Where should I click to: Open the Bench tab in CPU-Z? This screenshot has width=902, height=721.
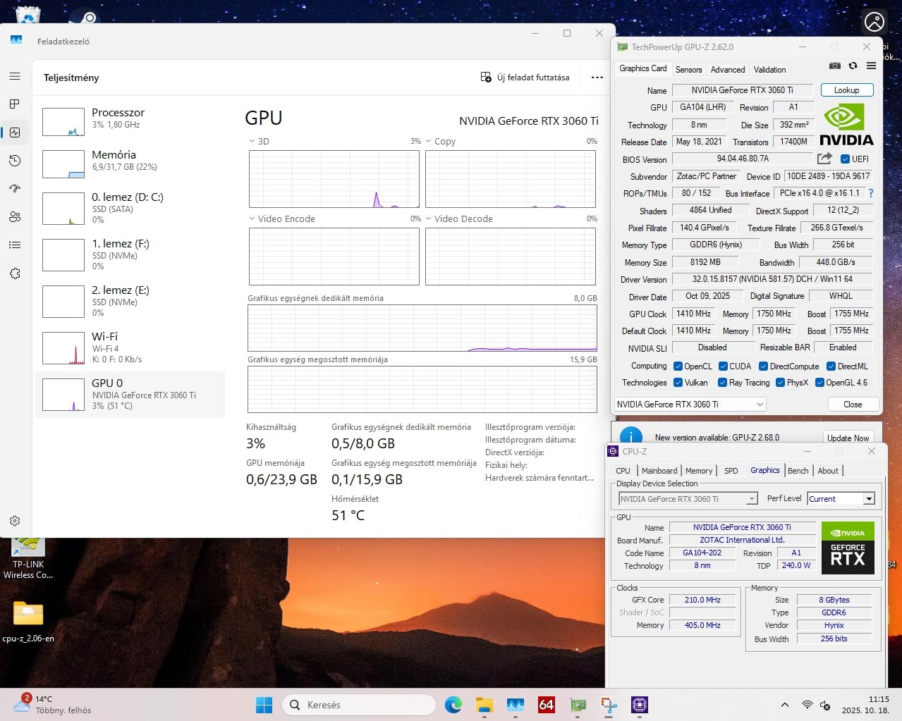coord(798,471)
